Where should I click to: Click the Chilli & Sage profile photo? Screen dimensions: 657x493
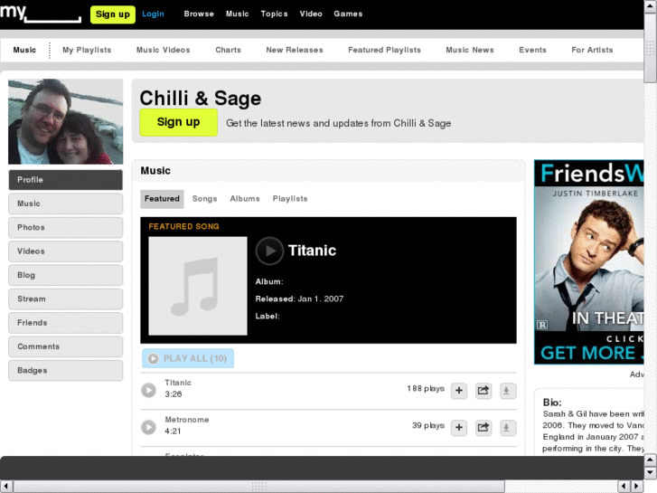tap(66, 122)
